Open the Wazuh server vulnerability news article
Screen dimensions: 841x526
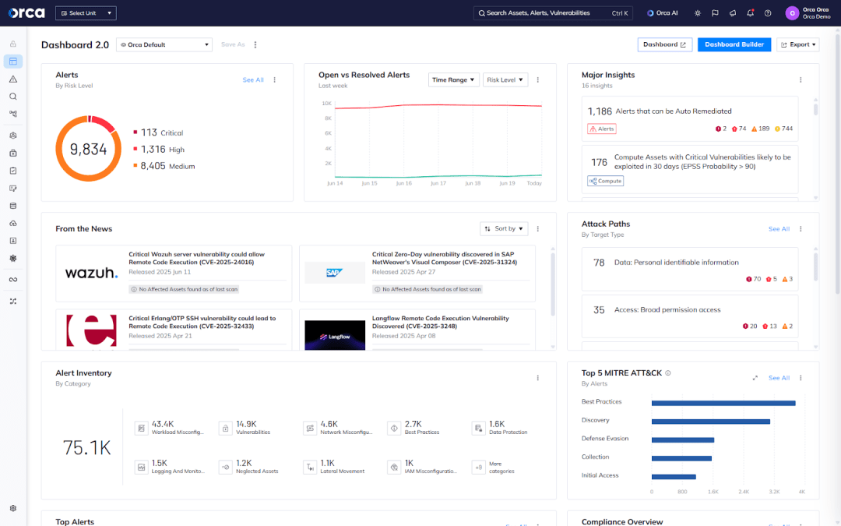174,274
